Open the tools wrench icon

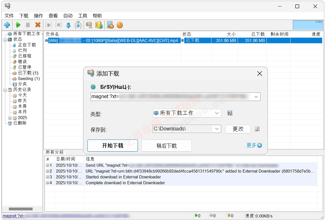89,25
